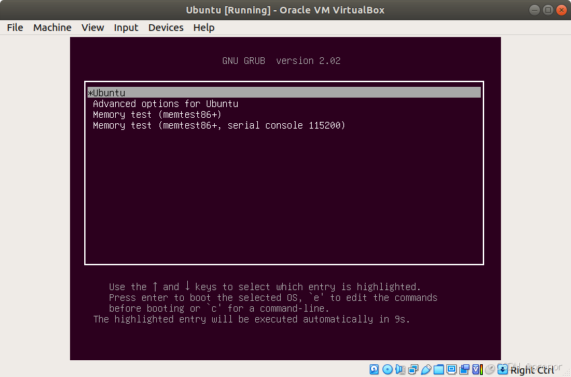Open the Machine menu

pos(52,28)
